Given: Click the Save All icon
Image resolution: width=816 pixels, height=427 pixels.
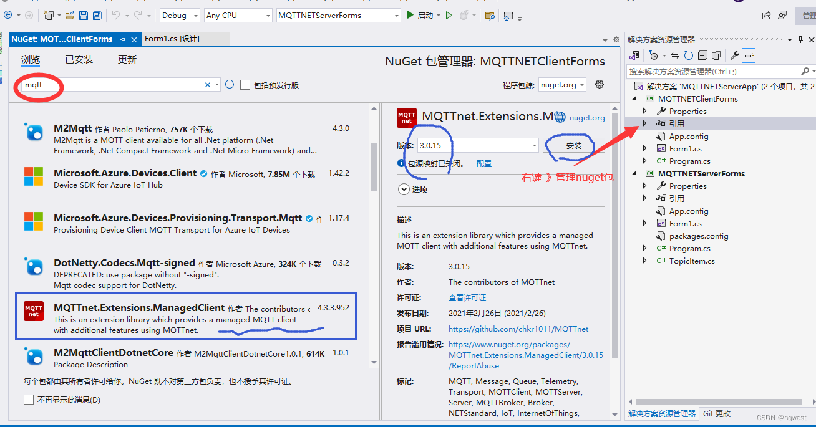Looking at the screenshot, I should point(97,15).
